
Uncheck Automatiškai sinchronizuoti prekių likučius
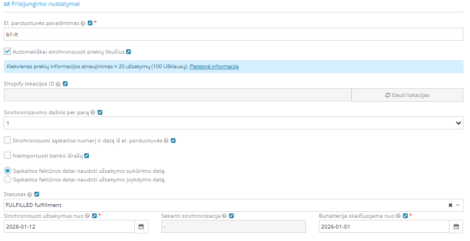[x=7, y=52]
